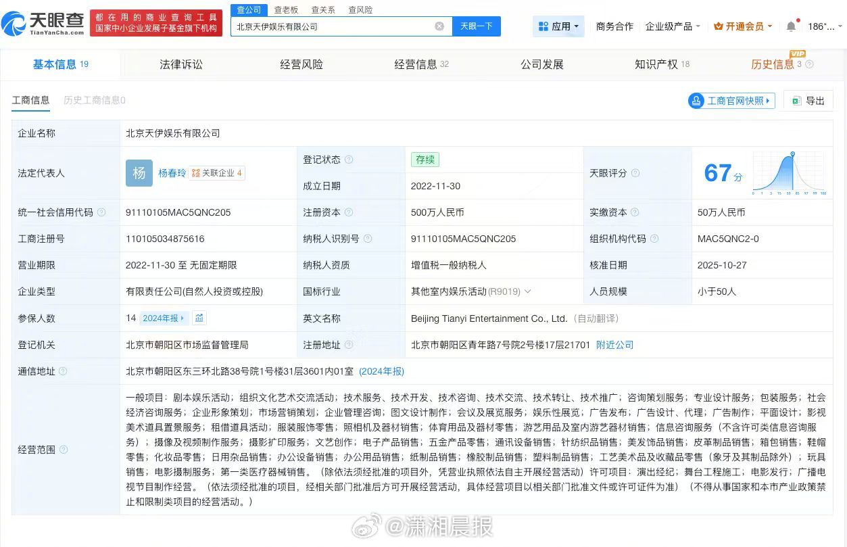Open the 2024年报 link next to 参保人数
This screenshot has width=847, height=547.
click(163, 318)
